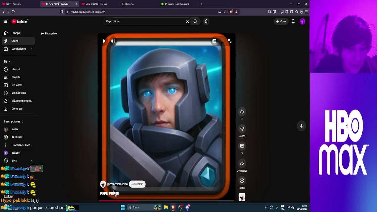Remix this short
This screenshot has height=212, width=377.
242,181
